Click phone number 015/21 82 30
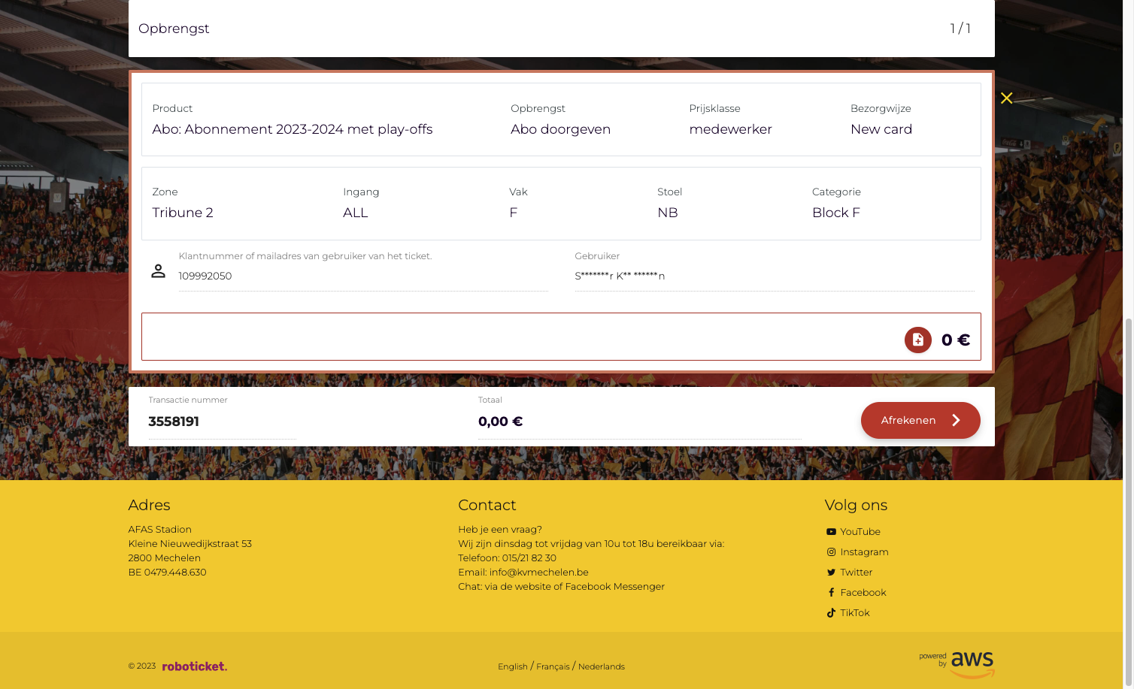The image size is (1134, 689). 529,558
